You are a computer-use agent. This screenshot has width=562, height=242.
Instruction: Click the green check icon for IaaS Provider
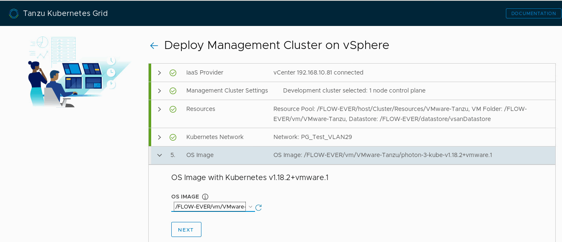173,73
